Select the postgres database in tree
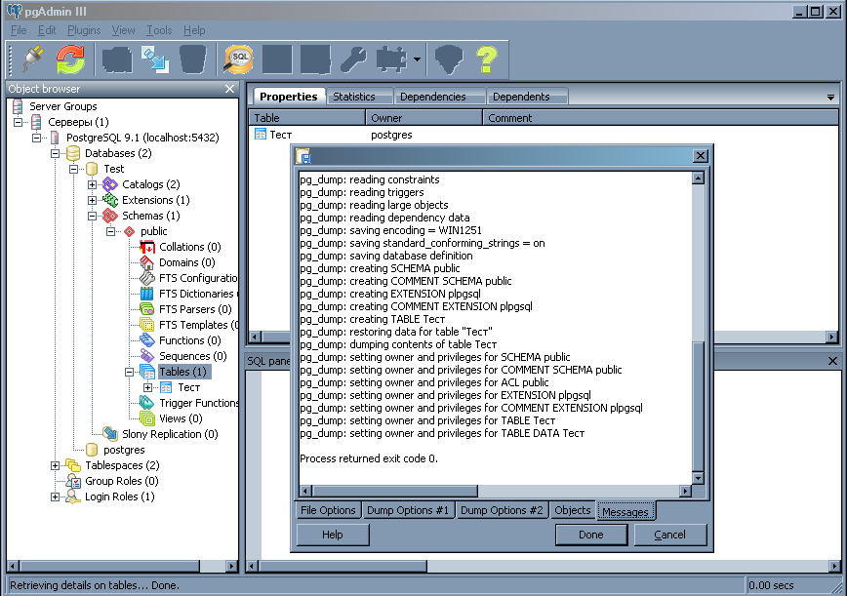Screen dimensions: 847x596 click(x=123, y=450)
